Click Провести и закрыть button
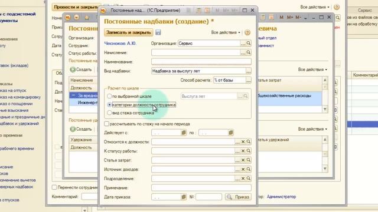 (x=76, y=7)
